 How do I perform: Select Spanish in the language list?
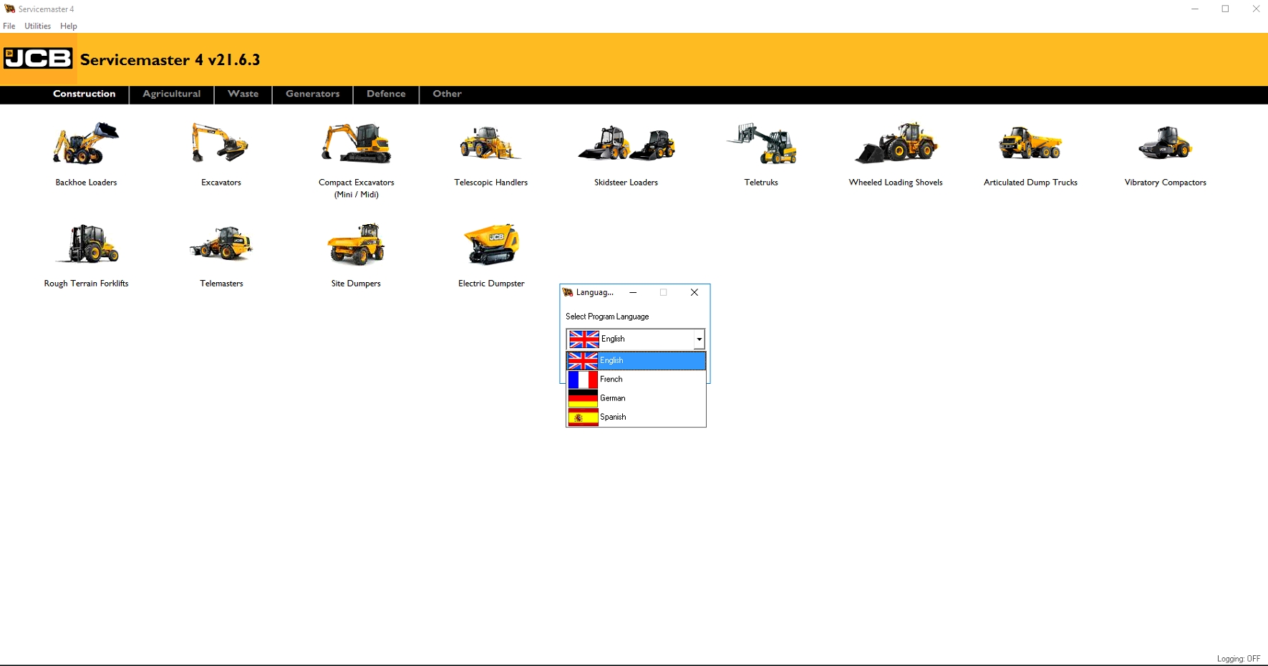coord(636,416)
